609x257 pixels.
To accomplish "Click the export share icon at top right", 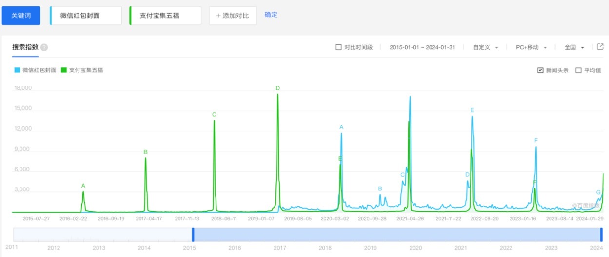I will (x=600, y=47).
